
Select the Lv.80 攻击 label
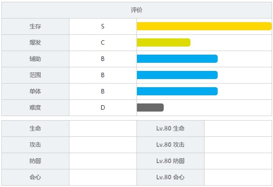pos(170,145)
